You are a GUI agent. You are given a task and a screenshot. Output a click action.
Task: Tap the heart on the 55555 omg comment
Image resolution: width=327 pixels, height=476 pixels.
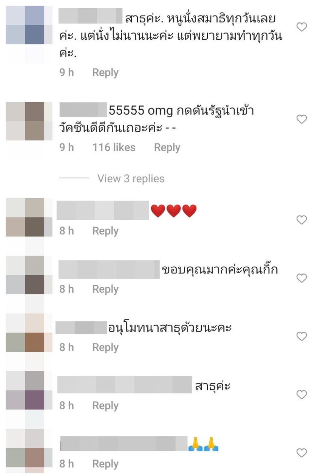pyautogui.click(x=301, y=119)
